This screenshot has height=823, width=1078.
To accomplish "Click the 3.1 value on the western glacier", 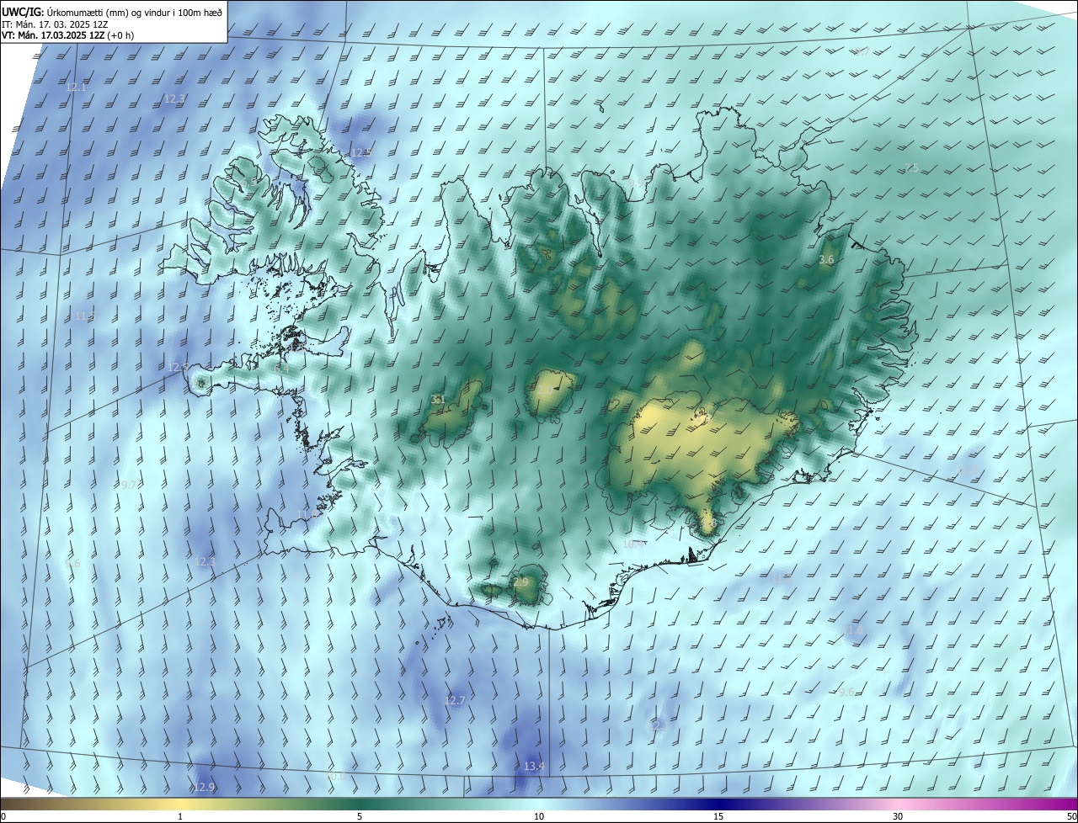I will [438, 400].
